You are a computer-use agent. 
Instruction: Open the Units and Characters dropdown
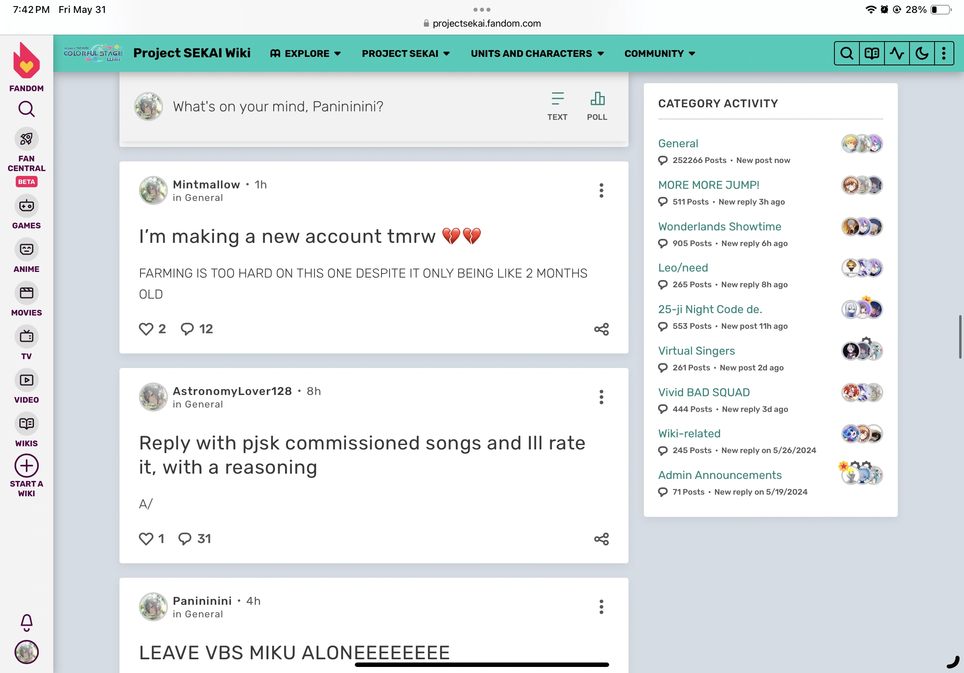(x=537, y=53)
